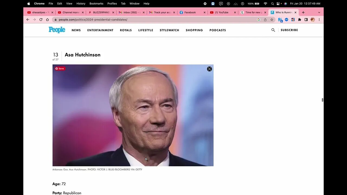Go to the SHOPPING section
347x195 pixels.
(194, 30)
